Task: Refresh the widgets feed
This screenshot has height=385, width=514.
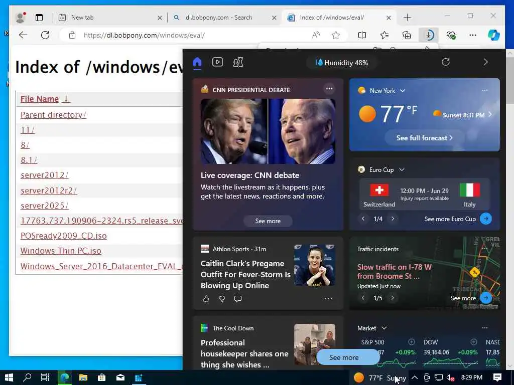Action: point(446,62)
